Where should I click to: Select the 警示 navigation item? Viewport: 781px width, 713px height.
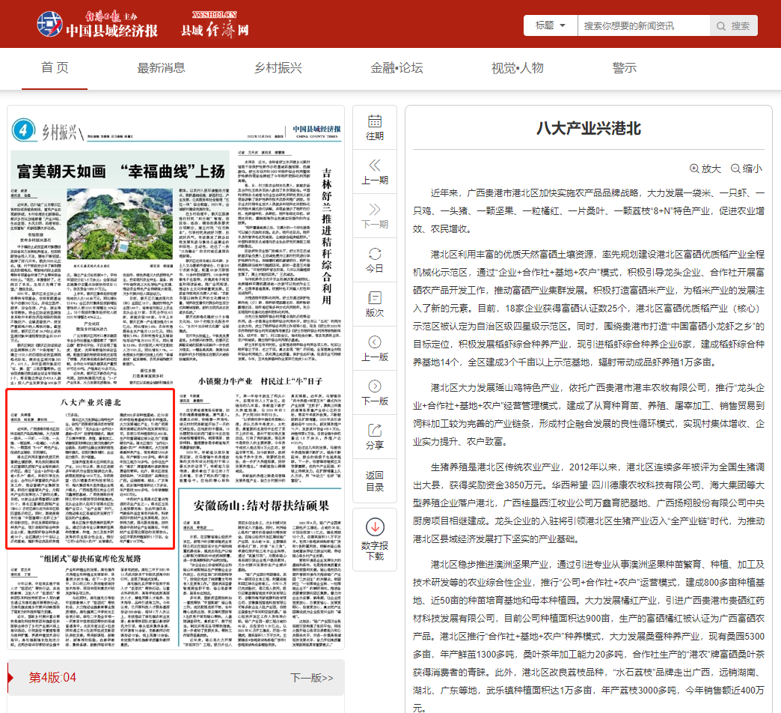tap(624, 67)
